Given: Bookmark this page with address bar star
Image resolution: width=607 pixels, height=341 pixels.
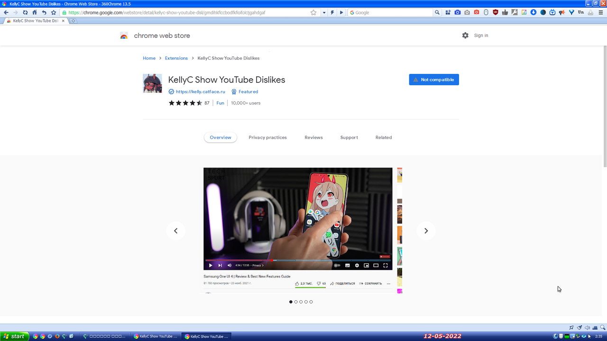Looking at the screenshot, I should pos(313,12).
